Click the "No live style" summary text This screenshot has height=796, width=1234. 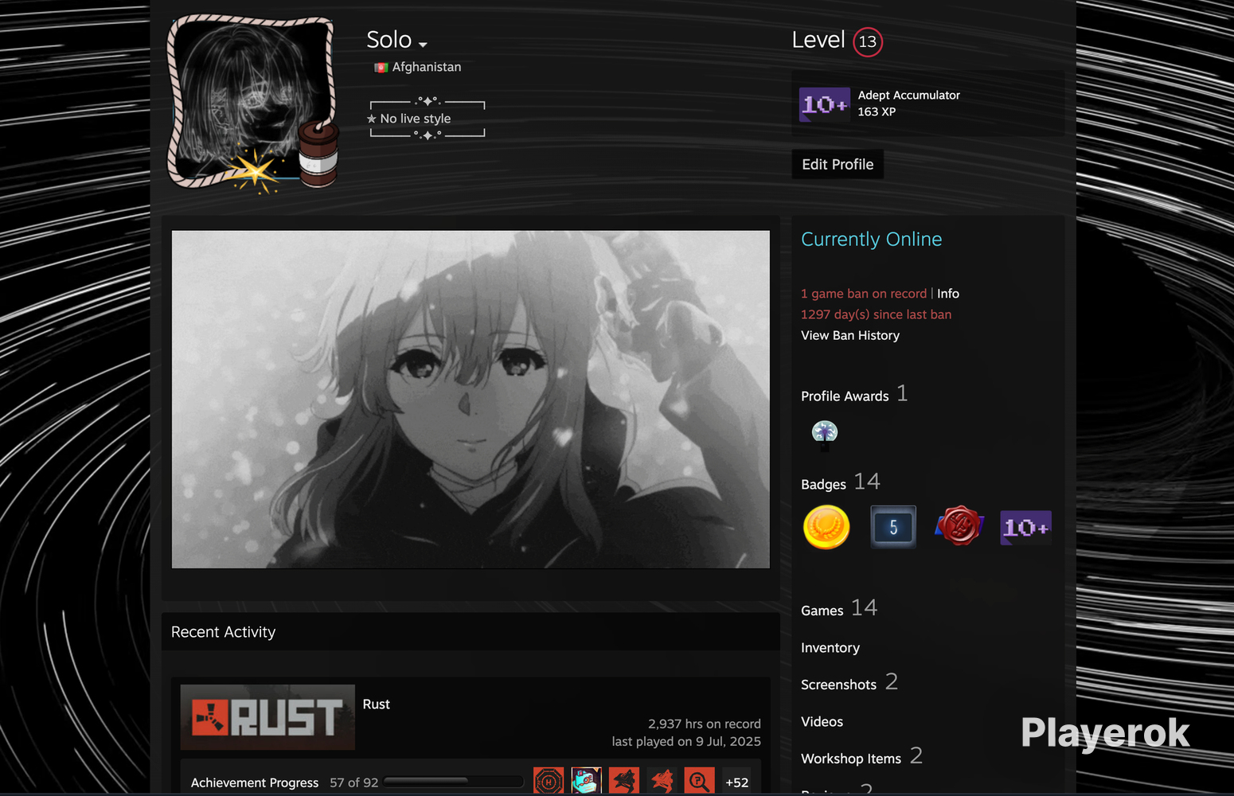point(416,119)
